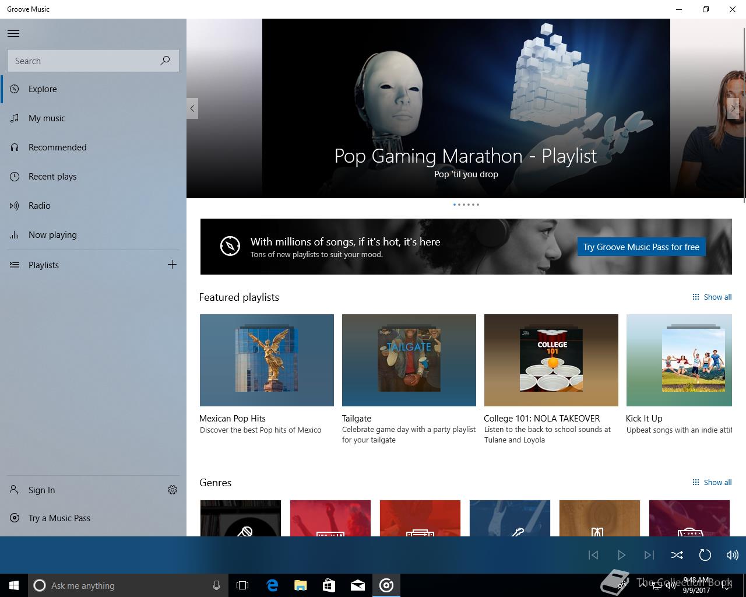This screenshot has width=746, height=597.
Task: Open File Explorer from the taskbar
Action: (x=301, y=585)
